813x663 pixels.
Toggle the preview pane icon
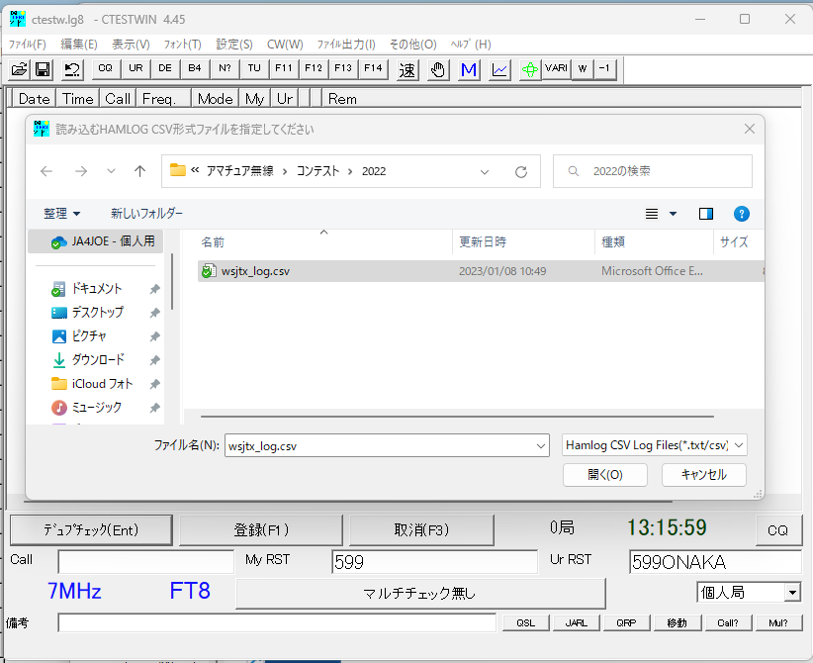click(705, 214)
